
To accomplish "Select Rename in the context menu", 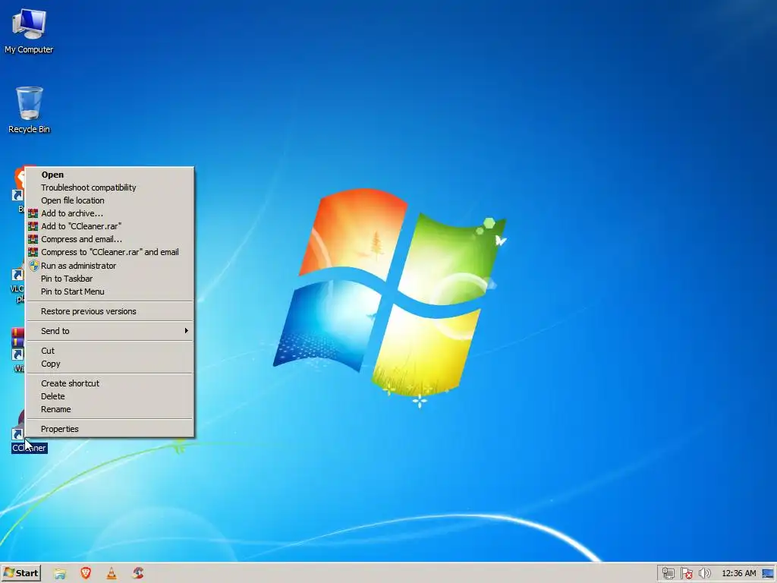I will click(x=109, y=409).
